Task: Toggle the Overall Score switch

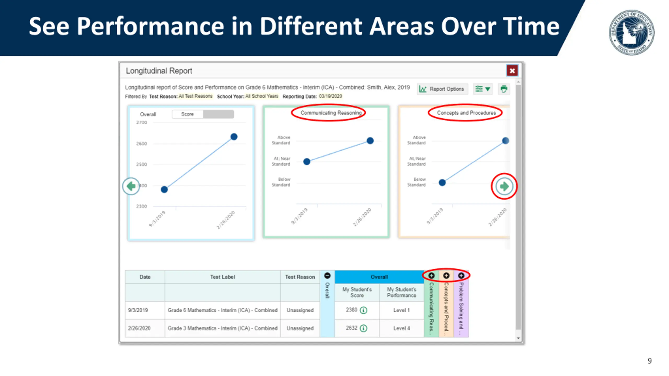Action: click(x=203, y=114)
